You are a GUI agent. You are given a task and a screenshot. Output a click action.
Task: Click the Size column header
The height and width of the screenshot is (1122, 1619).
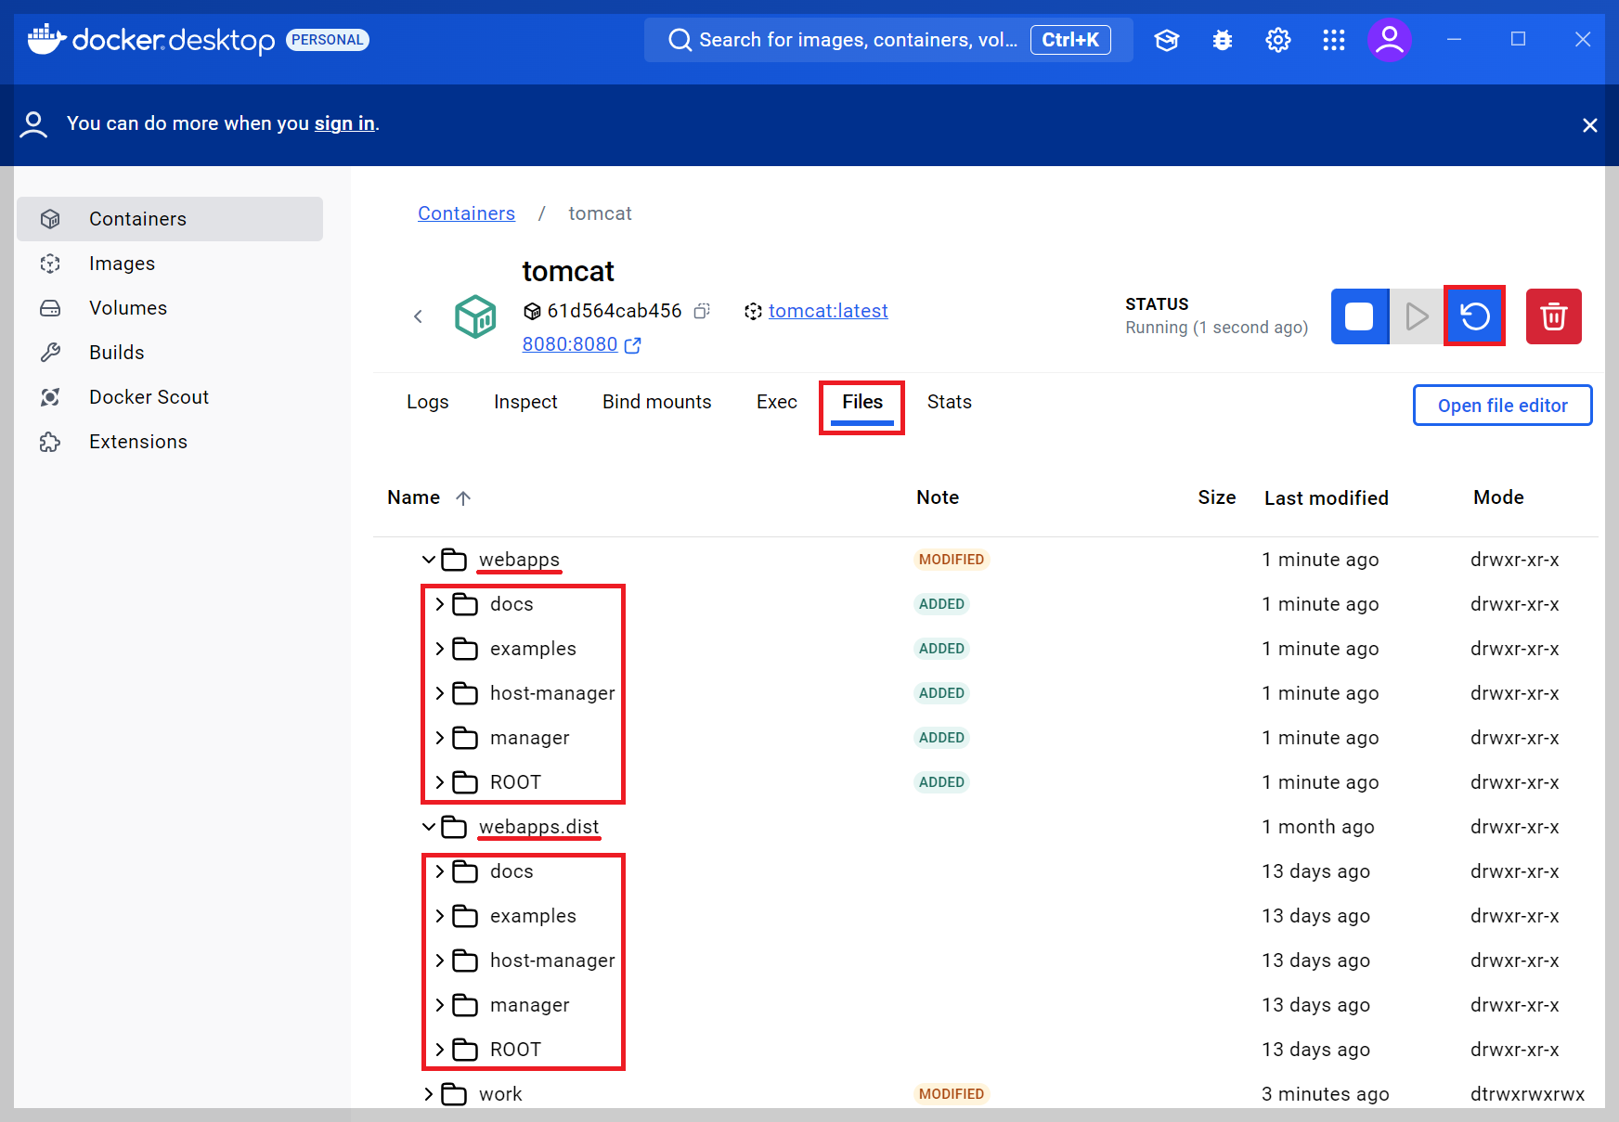[1216, 497]
